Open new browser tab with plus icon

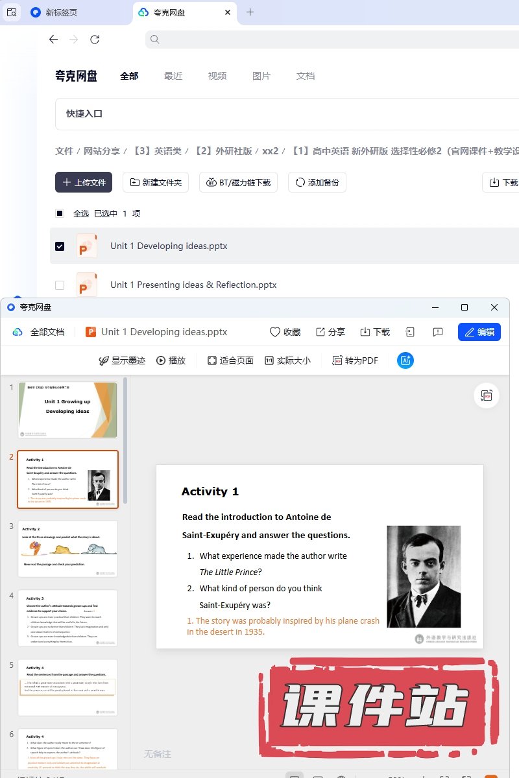click(x=250, y=12)
